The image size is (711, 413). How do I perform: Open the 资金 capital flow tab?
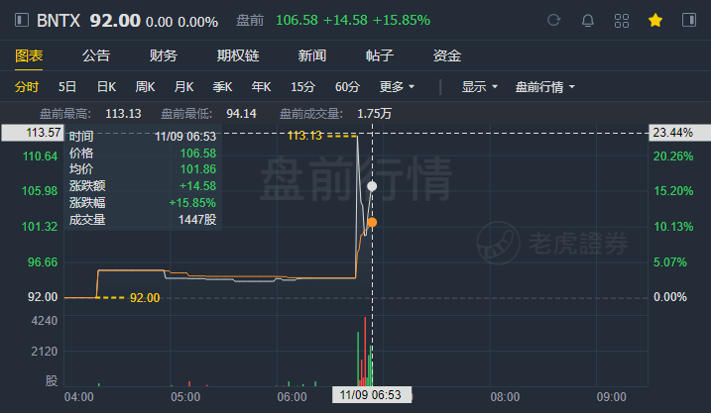tap(446, 55)
